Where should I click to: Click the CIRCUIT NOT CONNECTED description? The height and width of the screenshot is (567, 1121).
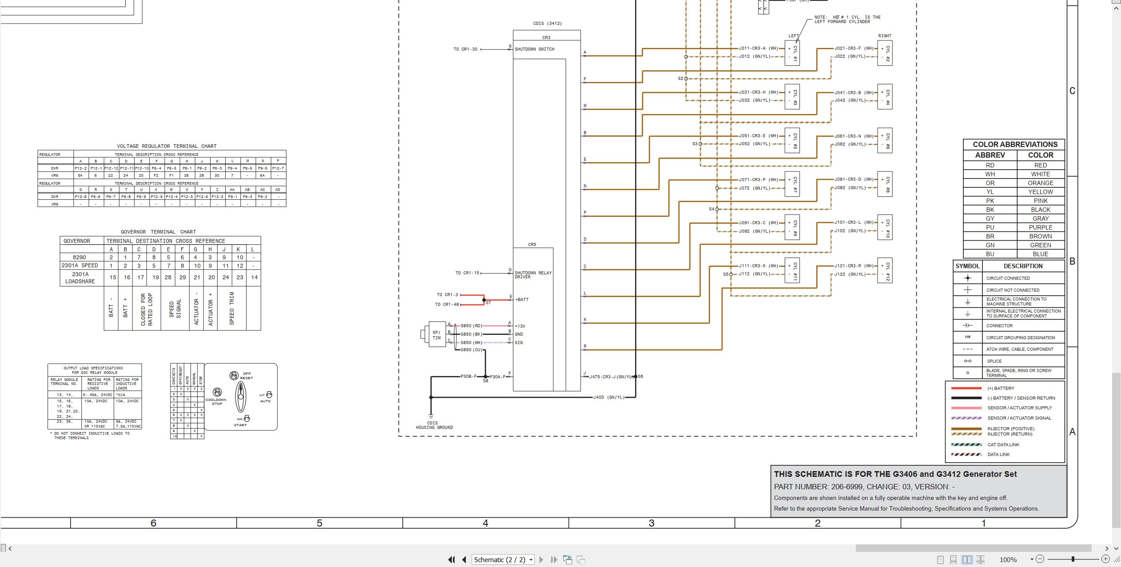click(x=1013, y=290)
